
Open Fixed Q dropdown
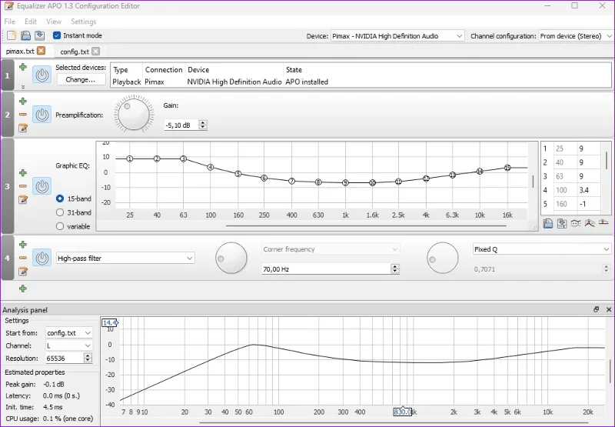[542, 249]
